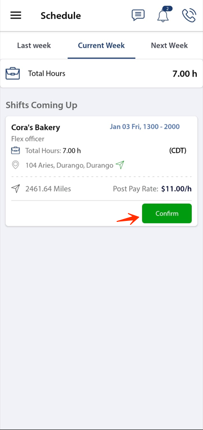Open the hamburger menu
This screenshot has height=430, width=203.
coord(16,15)
